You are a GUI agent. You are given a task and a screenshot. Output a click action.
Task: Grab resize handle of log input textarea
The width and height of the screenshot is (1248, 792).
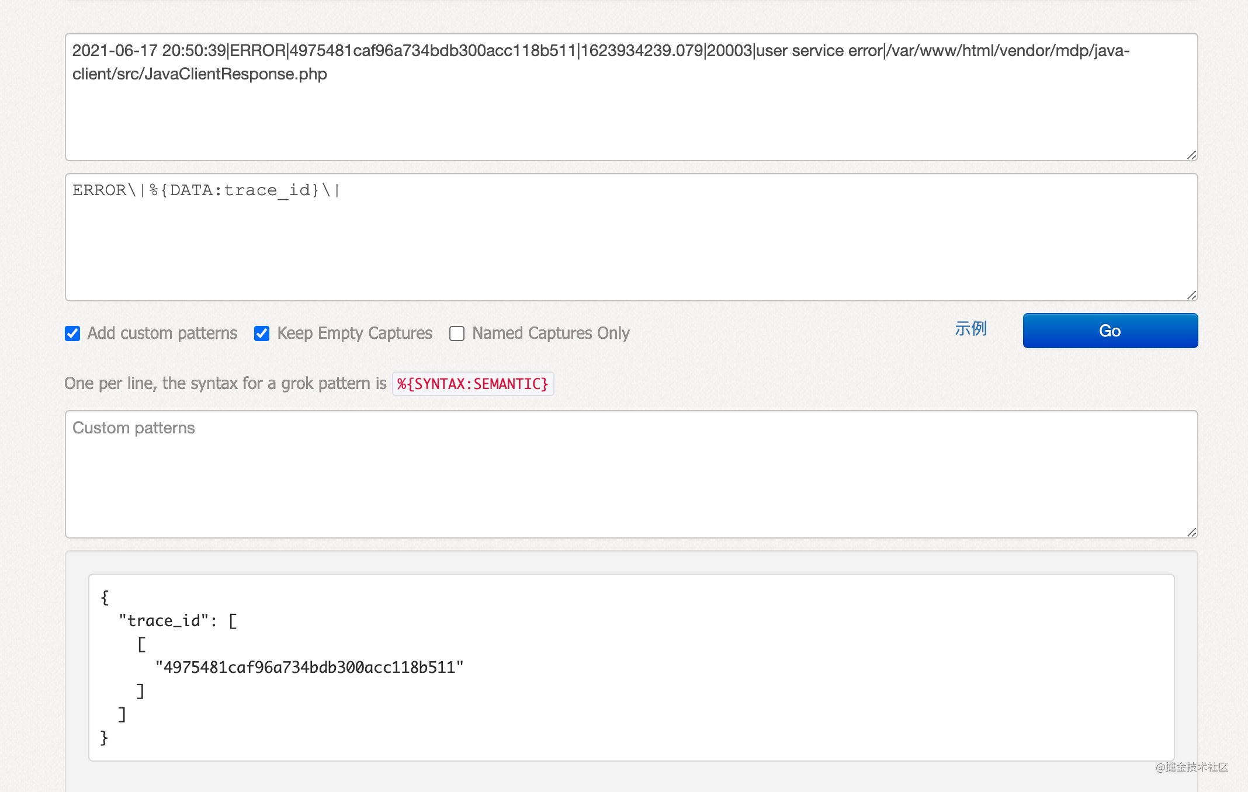1191,155
